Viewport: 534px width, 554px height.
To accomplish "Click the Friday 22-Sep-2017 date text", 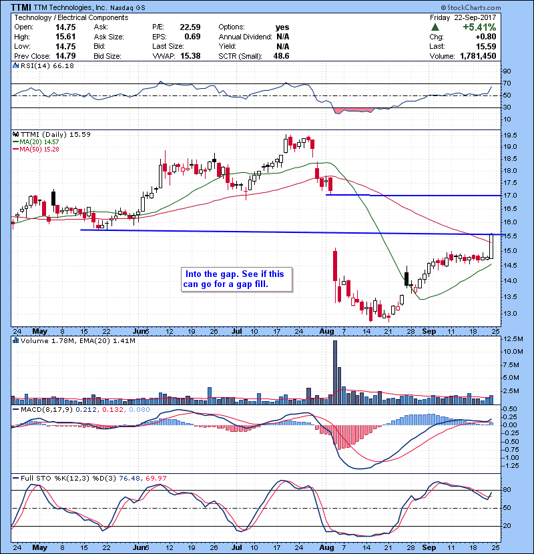I will [x=463, y=17].
